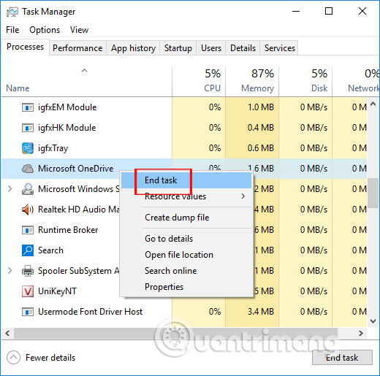
Task: Expand the Microsoft Windows Search process group
Action: tap(9, 189)
